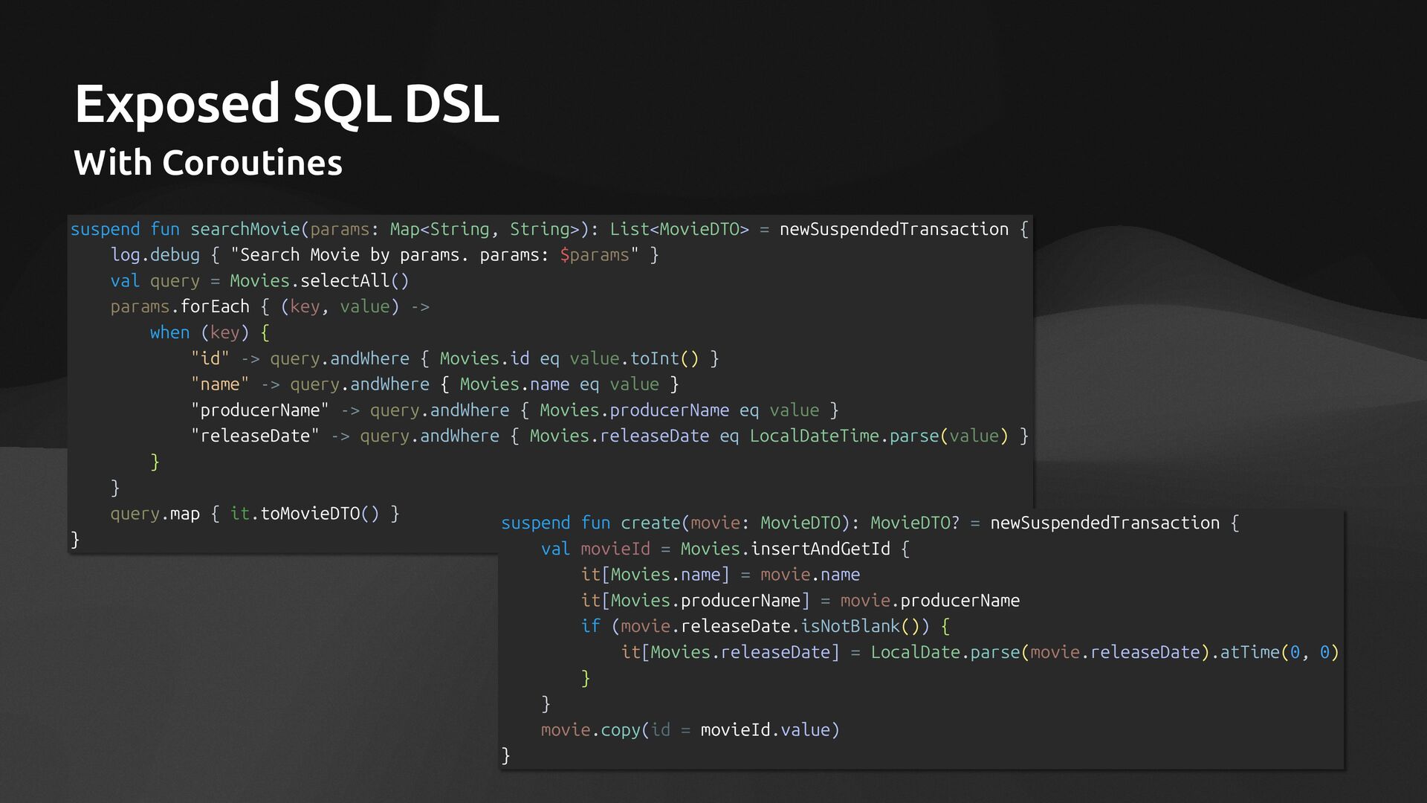Click the create function name
The width and height of the screenshot is (1427, 803).
(x=650, y=523)
